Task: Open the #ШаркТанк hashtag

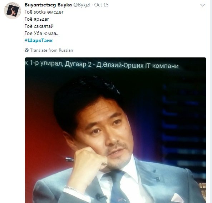Action: (39, 40)
